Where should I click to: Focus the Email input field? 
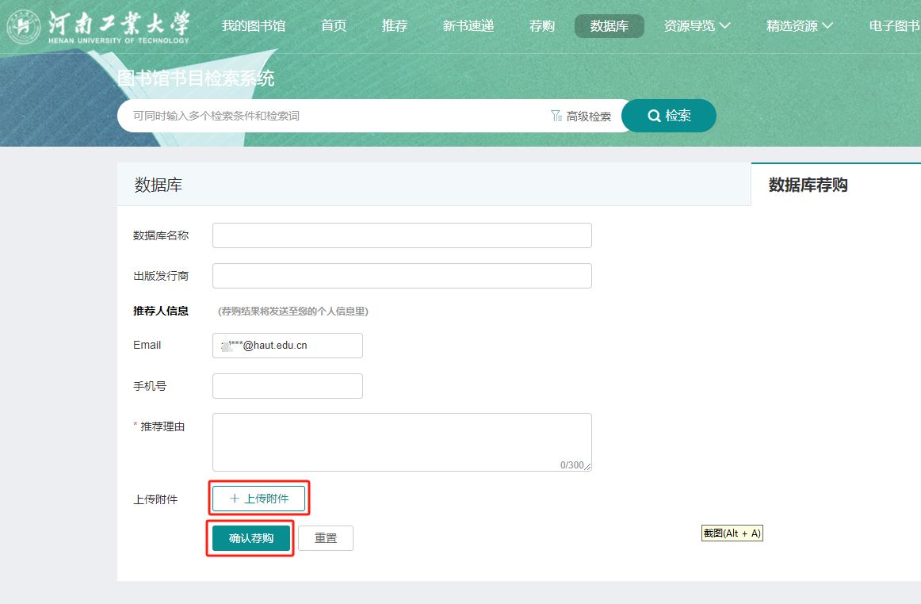click(x=287, y=346)
